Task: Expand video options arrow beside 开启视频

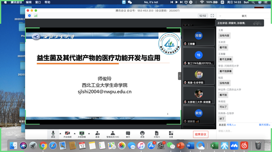Action: click(x=75, y=134)
